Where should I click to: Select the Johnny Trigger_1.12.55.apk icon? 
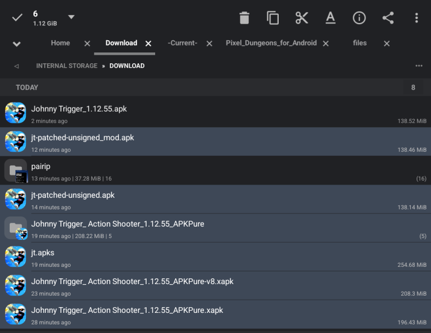(x=16, y=113)
